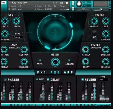Click the Glide knob

[x=55, y=62]
